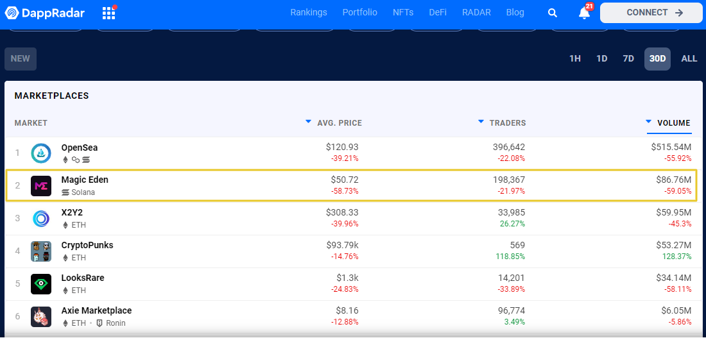Click the Ethereum chain icon under OpenSea
The width and height of the screenshot is (706, 338).
[65, 160]
